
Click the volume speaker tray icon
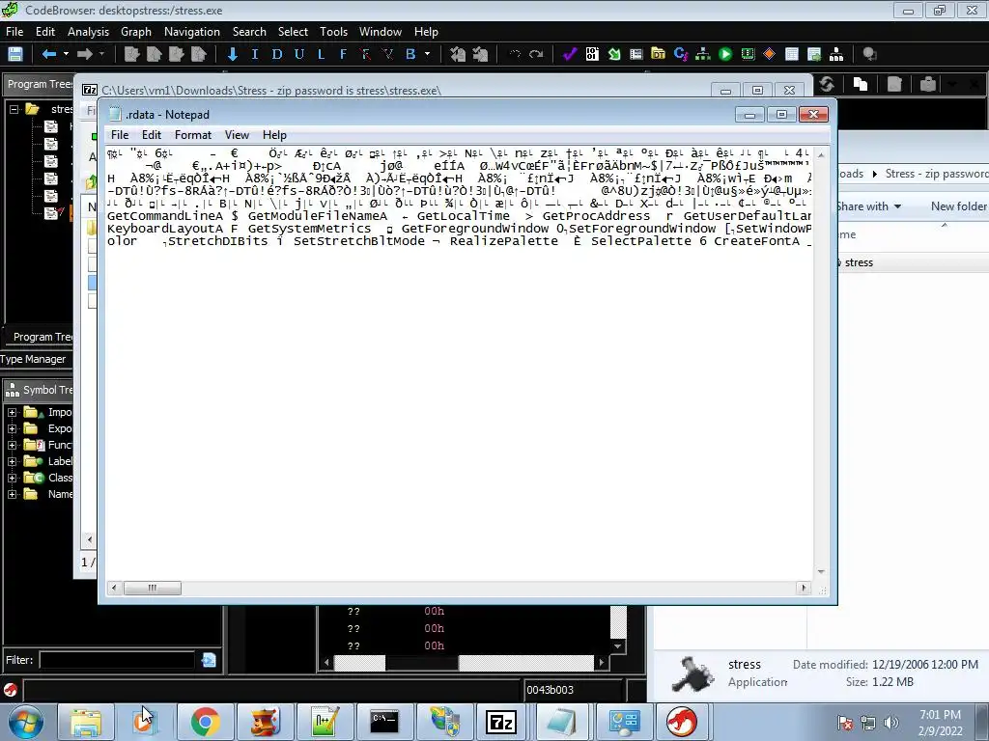click(x=890, y=723)
